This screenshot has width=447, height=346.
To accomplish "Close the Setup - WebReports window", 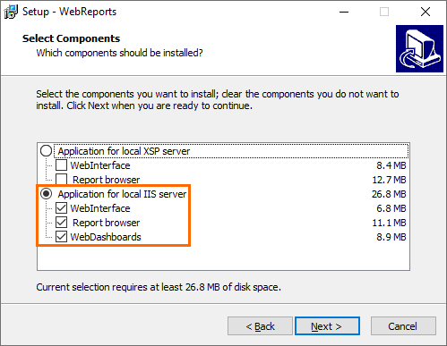I will (x=426, y=12).
